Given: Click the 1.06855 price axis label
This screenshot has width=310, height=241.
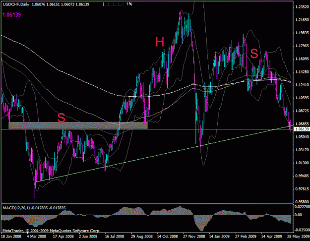Looking at the screenshot, I should coord(302,124).
